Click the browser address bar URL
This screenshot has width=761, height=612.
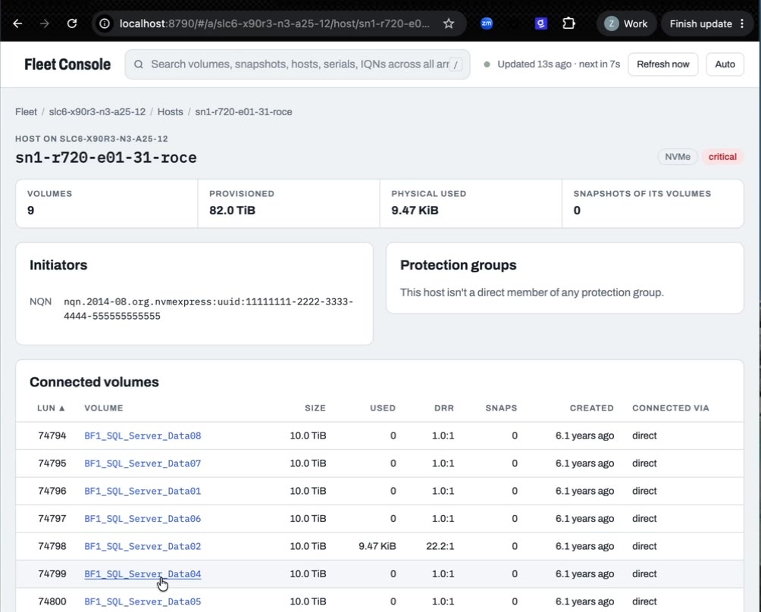click(274, 23)
